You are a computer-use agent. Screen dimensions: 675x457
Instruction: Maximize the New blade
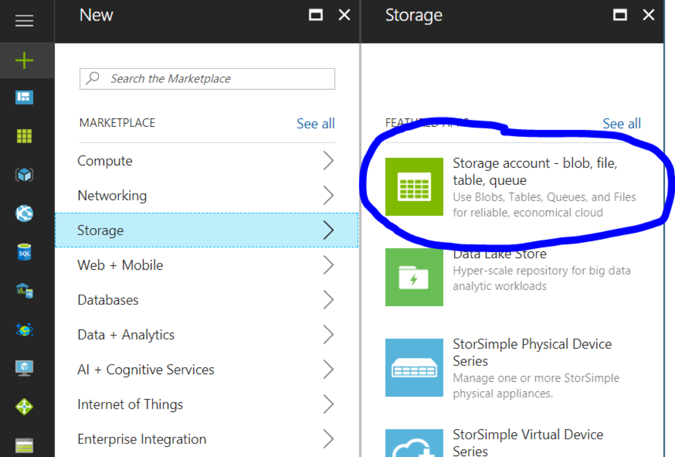point(316,15)
